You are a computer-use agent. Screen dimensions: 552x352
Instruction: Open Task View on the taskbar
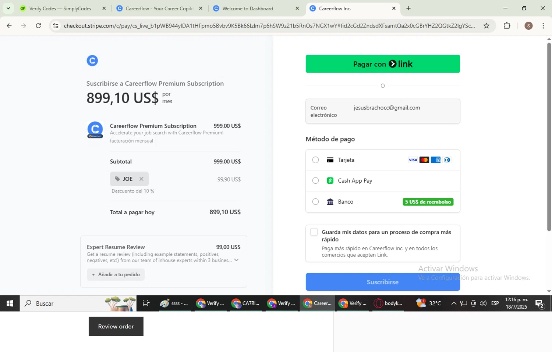pyautogui.click(x=146, y=303)
